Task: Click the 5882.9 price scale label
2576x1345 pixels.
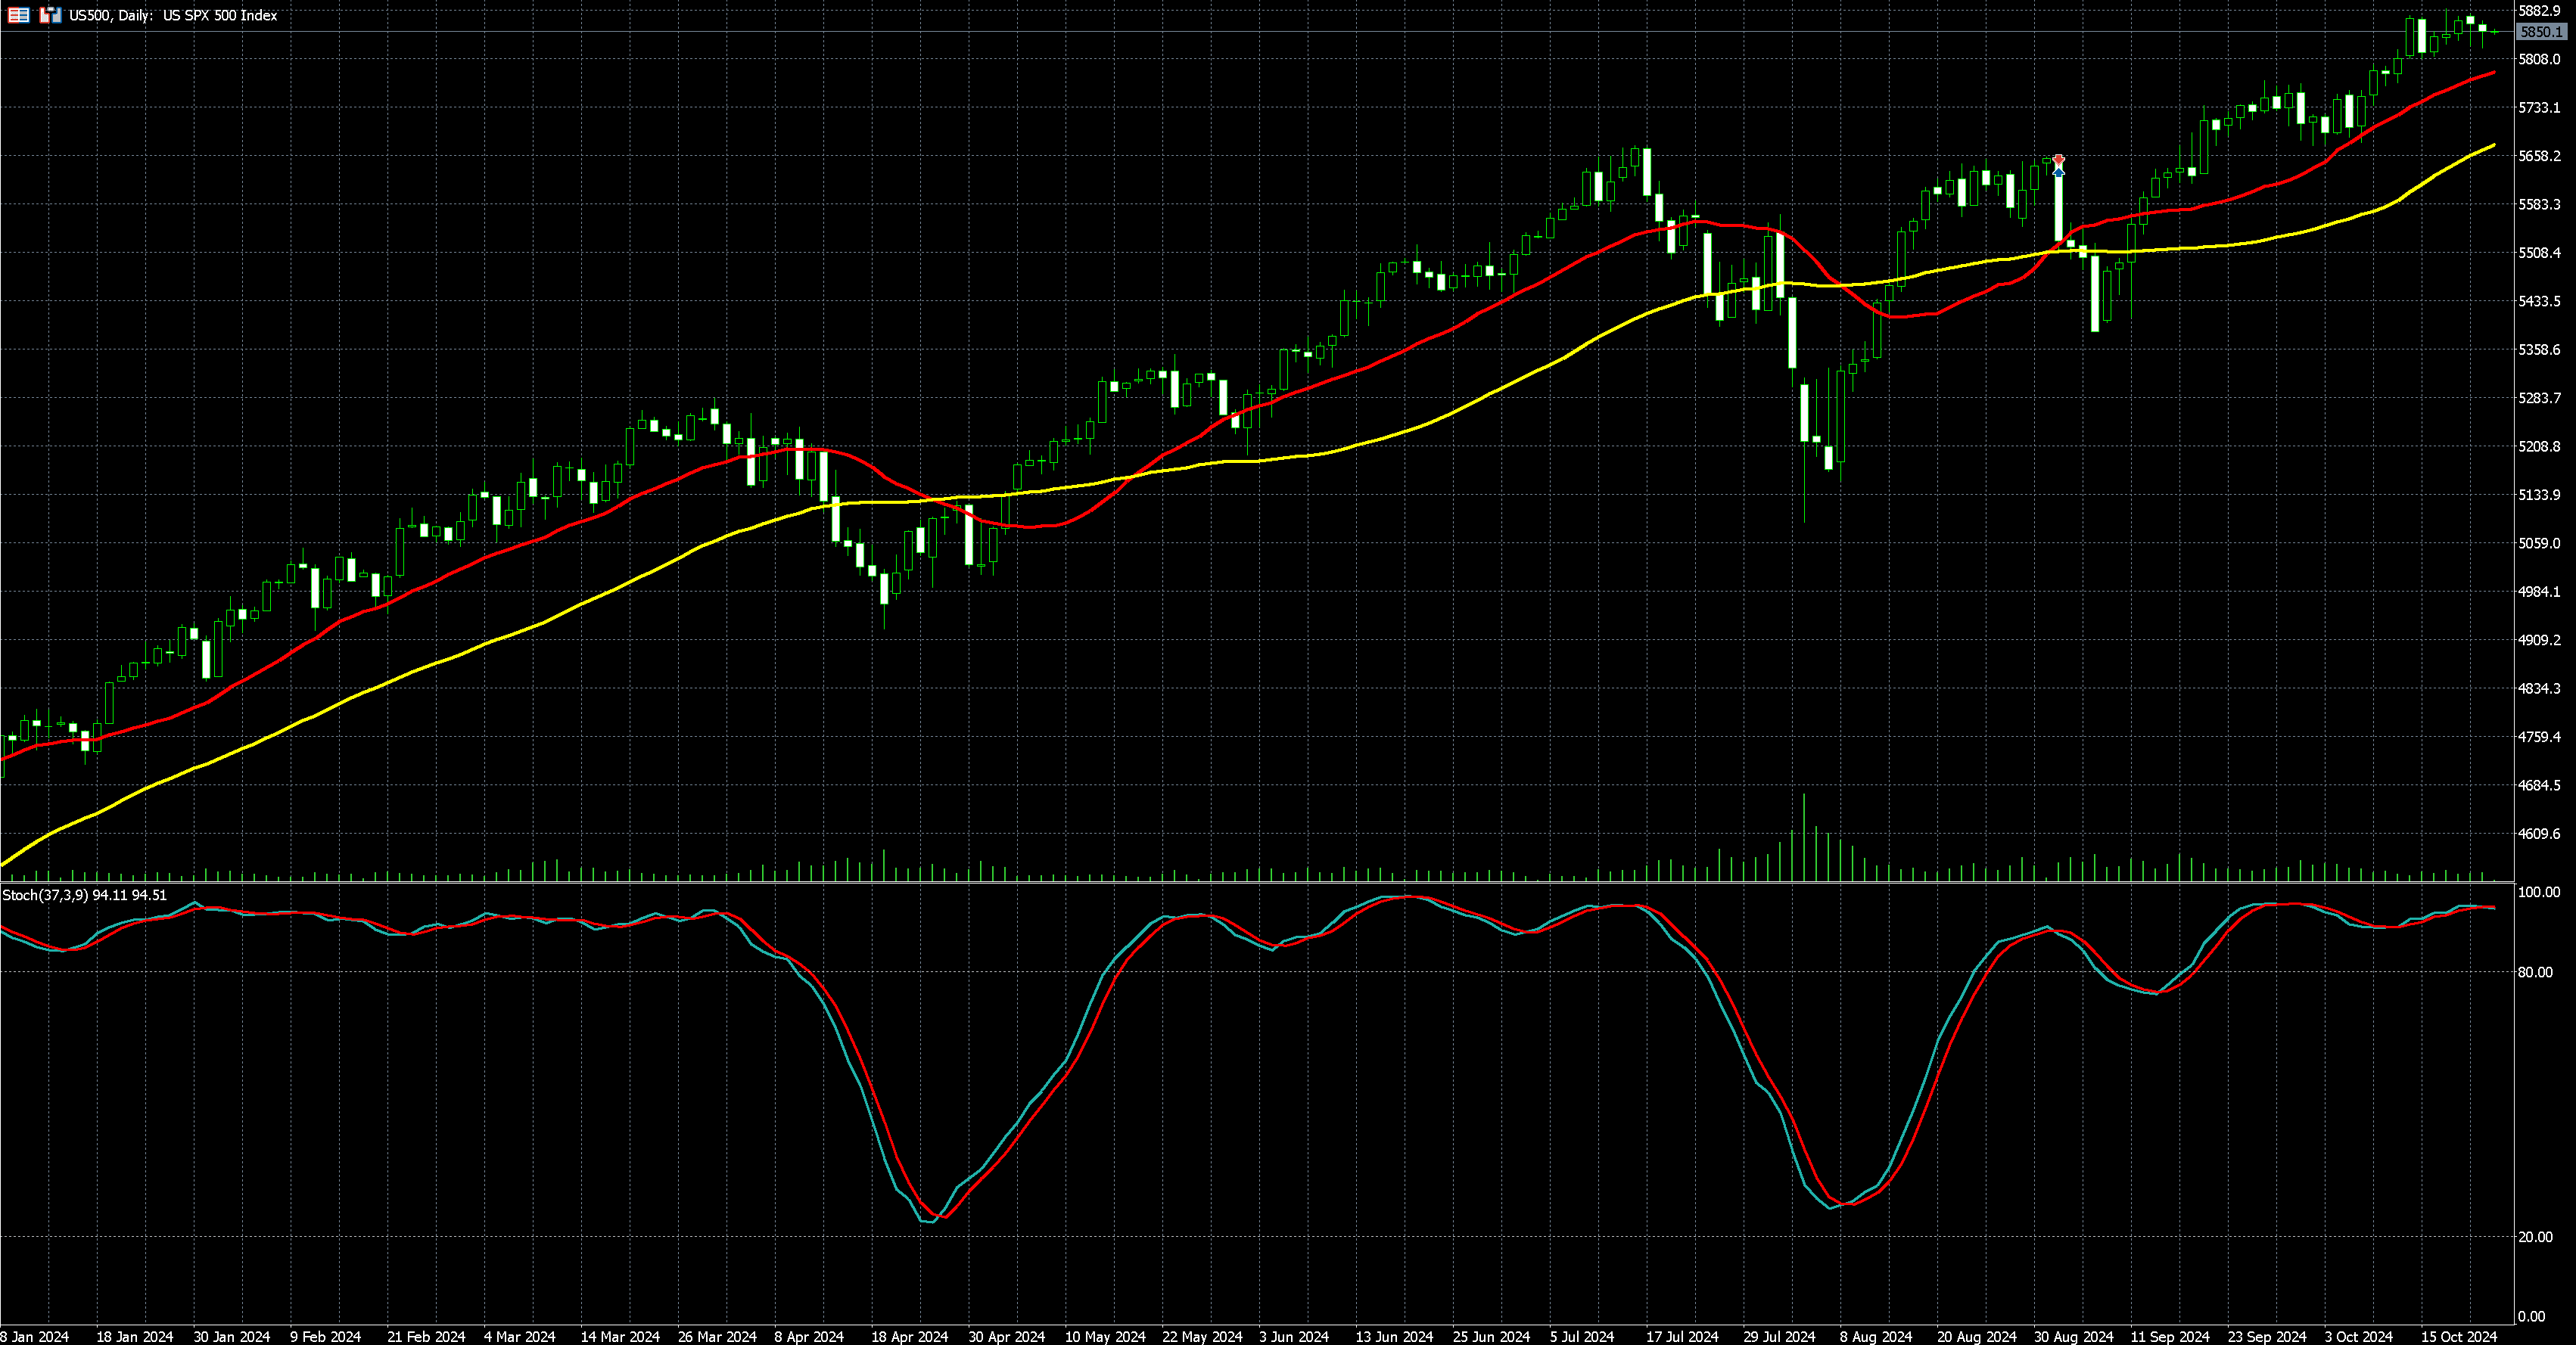Action: pyautogui.click(x=2540, y=10)
